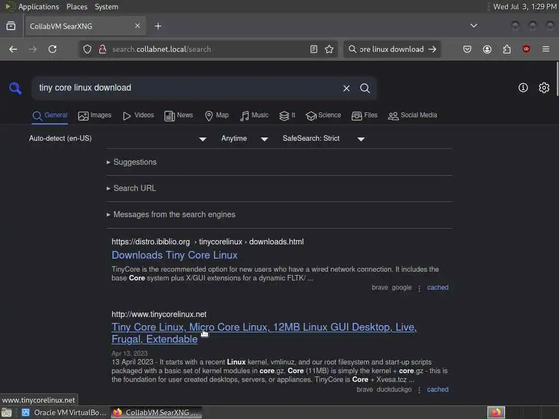Open the Firefox account icon
Image resolution: width=559 pixels, height=419 pixels.
[487, 49]
